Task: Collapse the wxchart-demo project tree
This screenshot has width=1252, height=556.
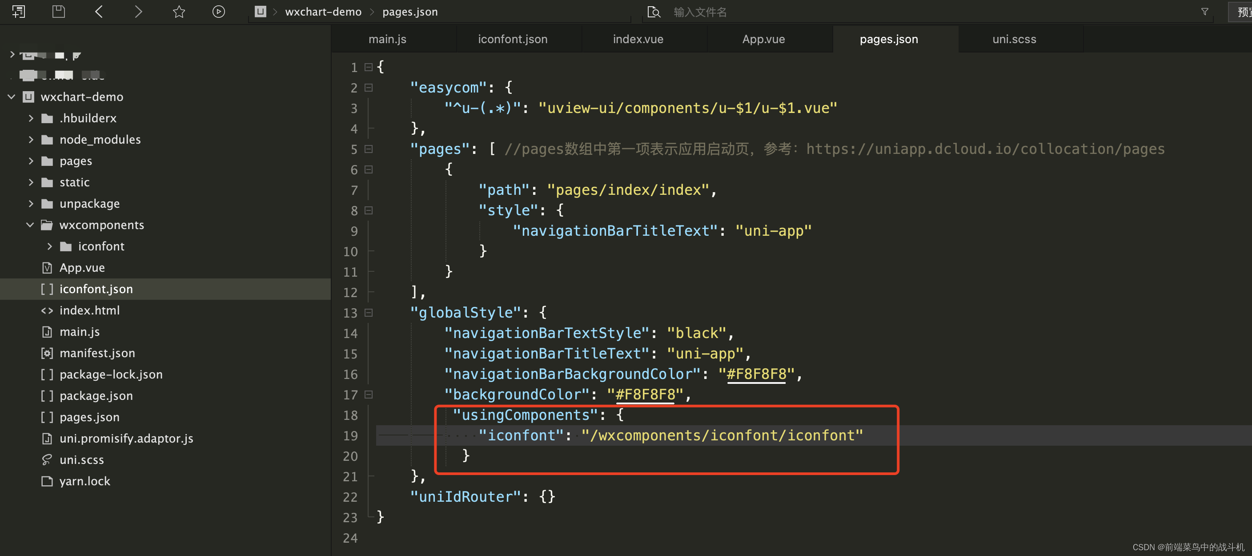Action: click(11, 97)
